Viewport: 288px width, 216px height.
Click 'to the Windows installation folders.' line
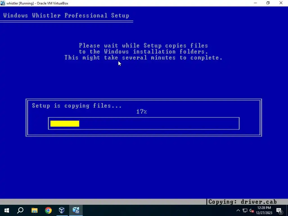click(143, 52)
